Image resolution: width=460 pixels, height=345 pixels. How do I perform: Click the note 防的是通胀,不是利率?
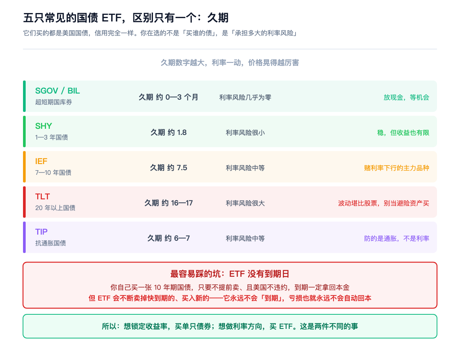pyautogui.click(x=397, y=238)
